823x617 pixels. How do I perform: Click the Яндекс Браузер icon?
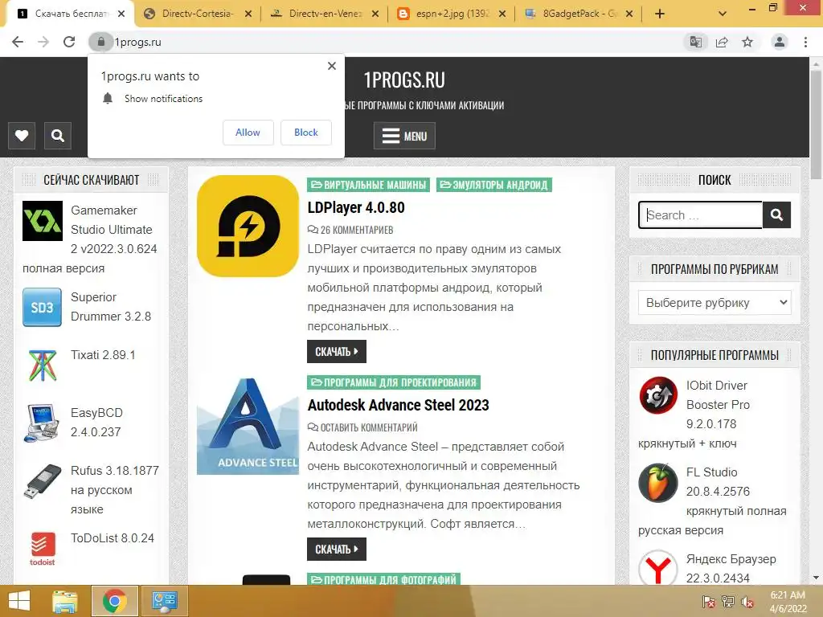pos(658,568)
